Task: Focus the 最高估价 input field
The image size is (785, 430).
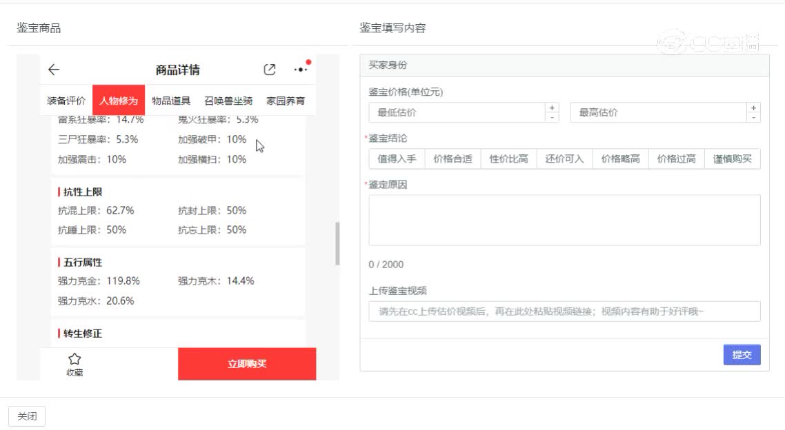Action: (x=658, y=112)
